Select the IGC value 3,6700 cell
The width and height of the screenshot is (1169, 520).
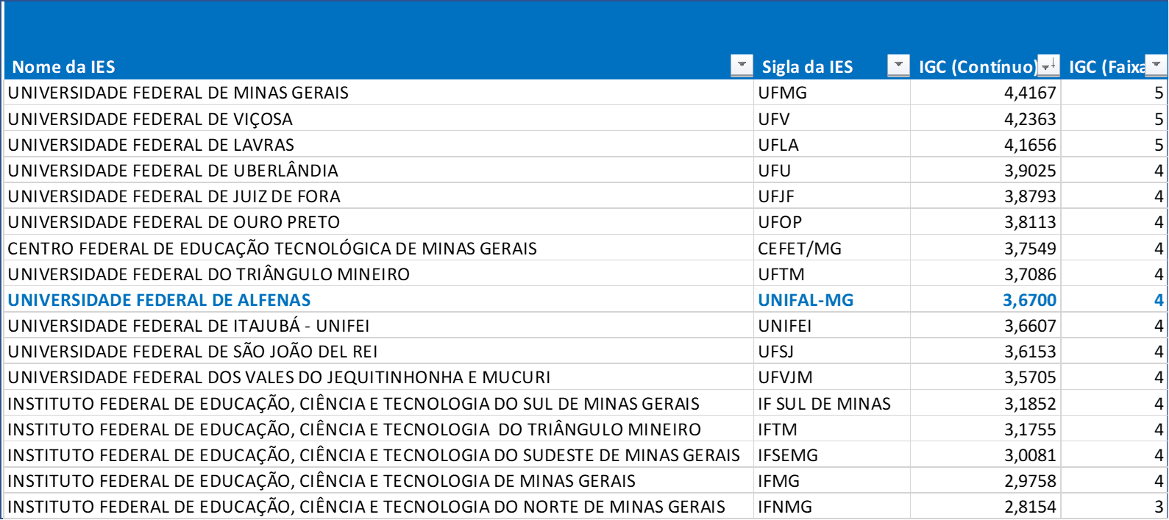tap(986, 300)
